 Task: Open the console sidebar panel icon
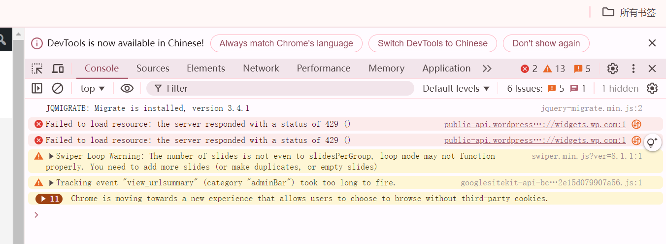tap(37, 88)
